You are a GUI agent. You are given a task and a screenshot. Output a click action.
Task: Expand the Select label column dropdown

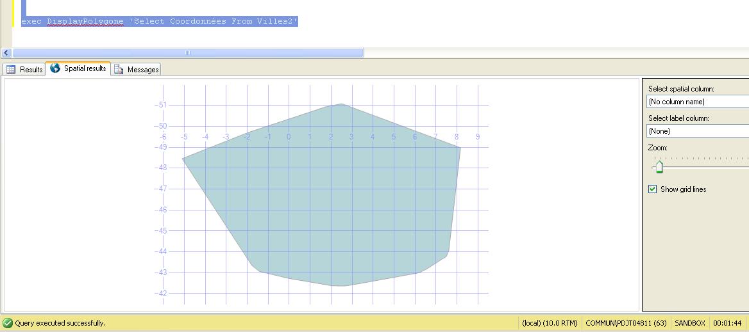pos(698,131)
